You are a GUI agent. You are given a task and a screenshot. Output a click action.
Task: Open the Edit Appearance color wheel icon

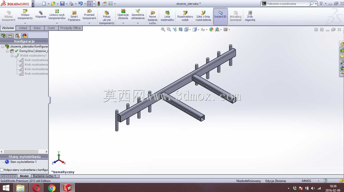211,29
